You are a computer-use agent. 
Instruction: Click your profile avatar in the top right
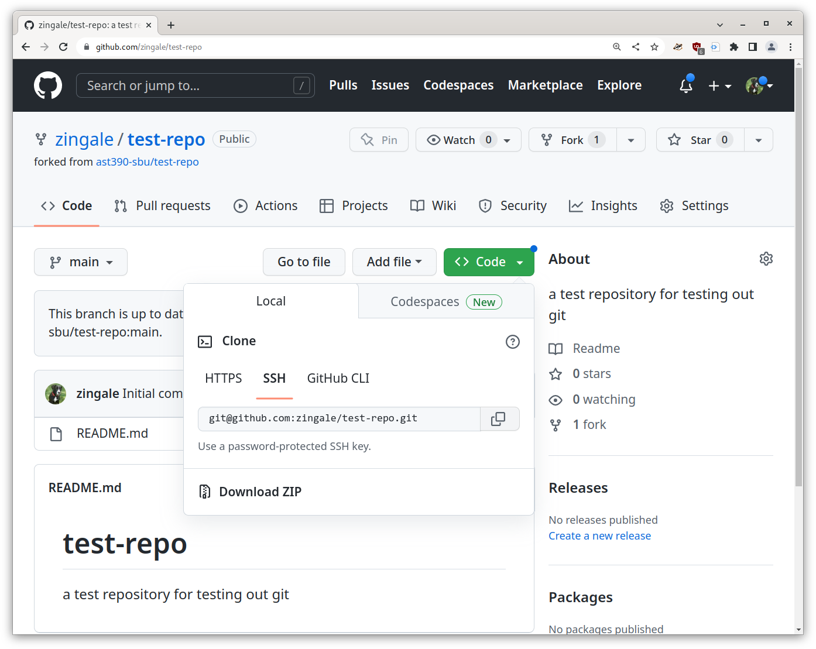click(755, 85)
